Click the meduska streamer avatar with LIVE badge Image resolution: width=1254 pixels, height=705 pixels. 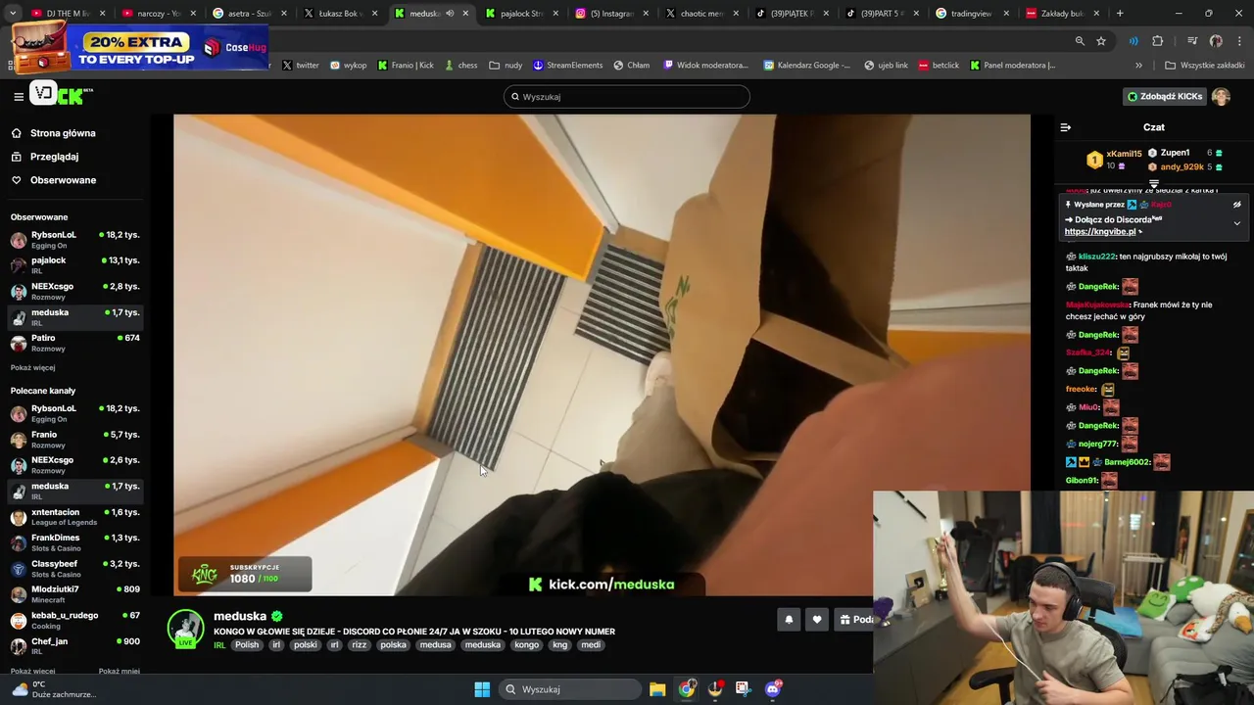pyautogui.click(x=185, y=630)
